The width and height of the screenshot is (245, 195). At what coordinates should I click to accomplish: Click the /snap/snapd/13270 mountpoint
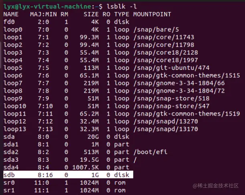[x=166, y=122]
